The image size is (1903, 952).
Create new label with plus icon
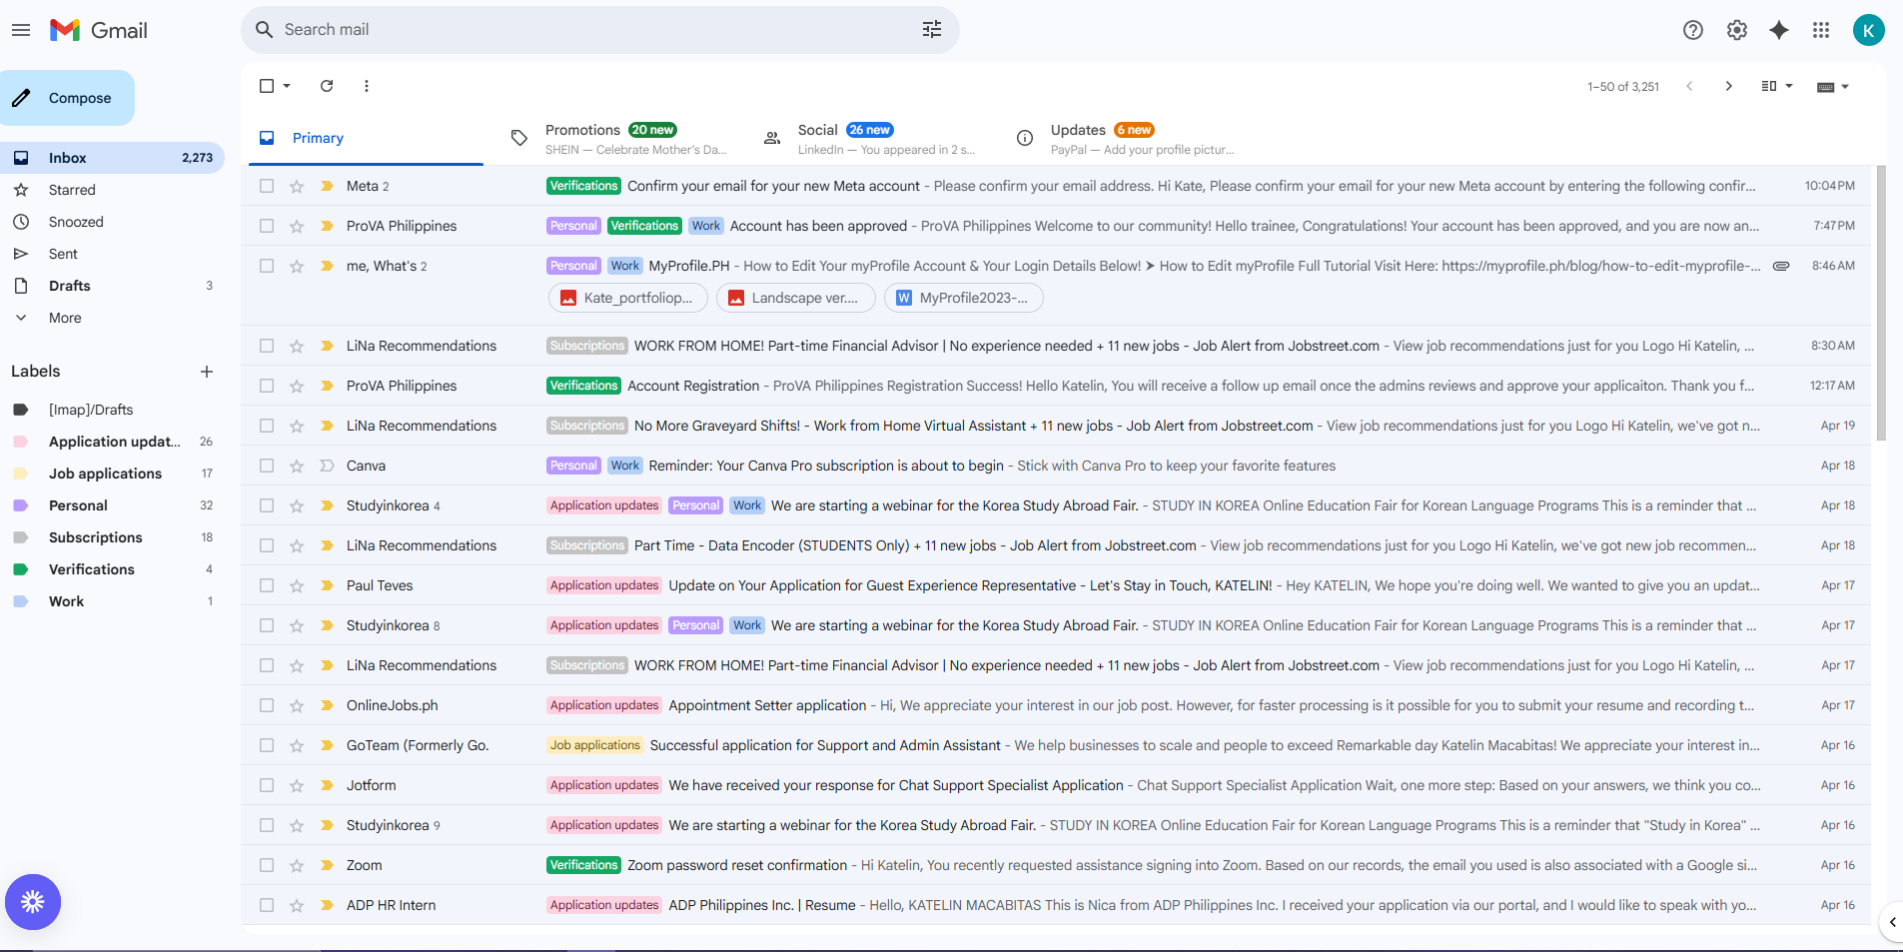(207, 372)
